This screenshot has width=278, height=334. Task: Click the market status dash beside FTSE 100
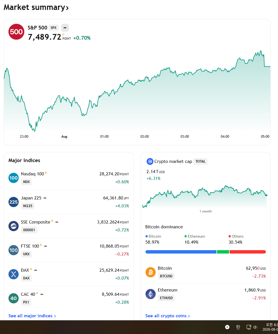coord(45,246)
